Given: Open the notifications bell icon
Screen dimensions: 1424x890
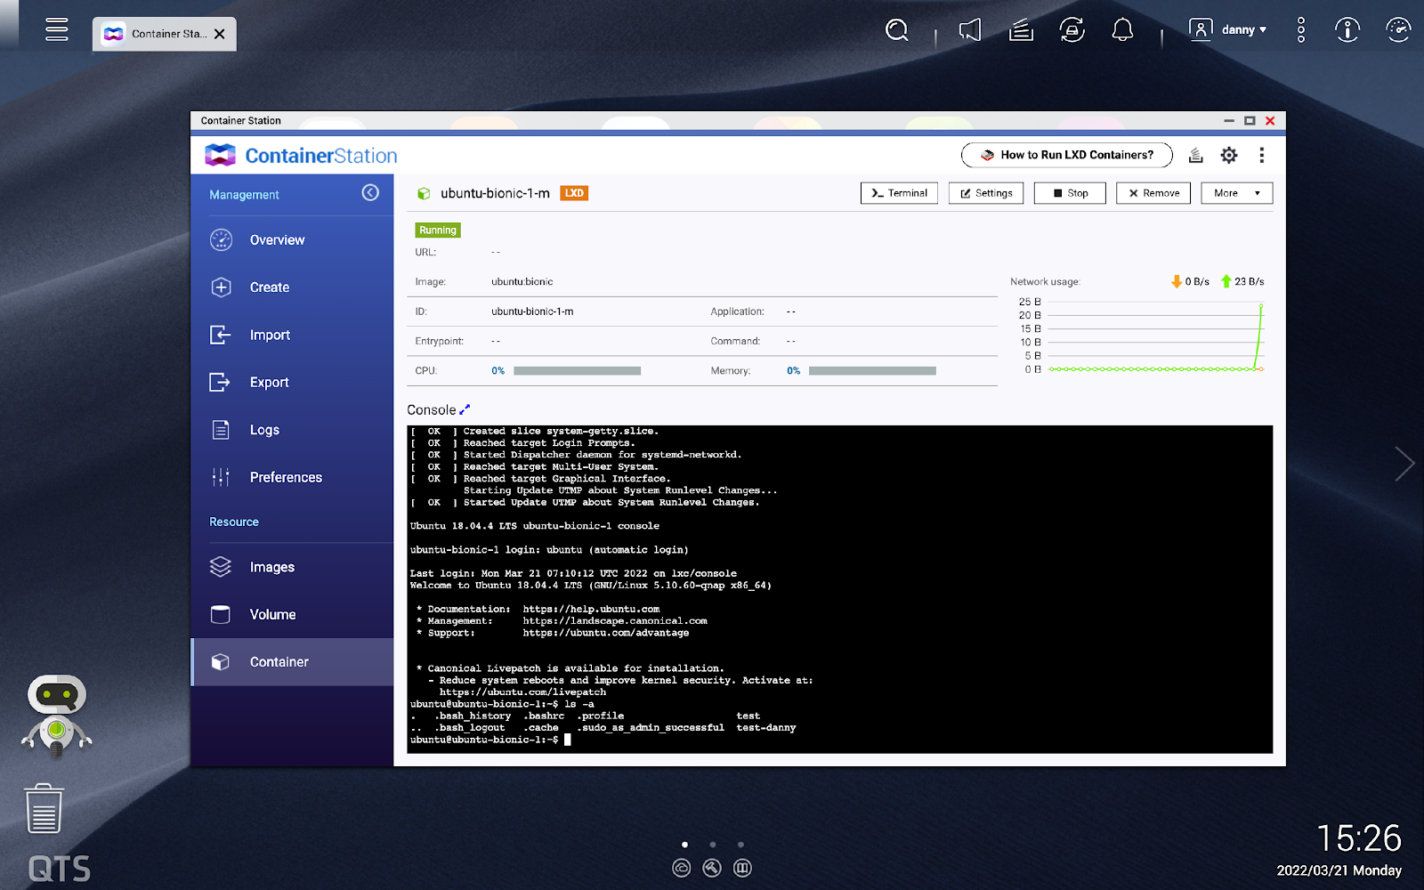Looking at the screenshot, I should [x=1123, y=30].
